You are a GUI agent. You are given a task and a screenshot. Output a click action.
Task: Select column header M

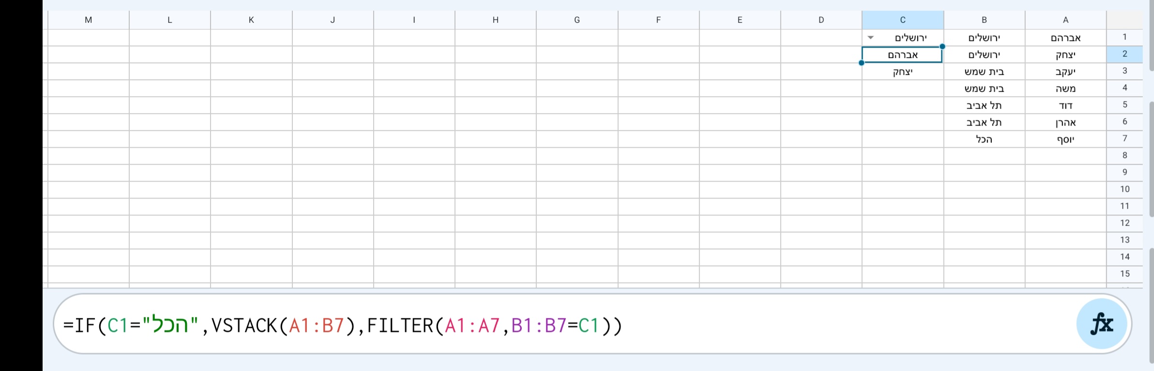pyautogui.click(x=88, y=20)
